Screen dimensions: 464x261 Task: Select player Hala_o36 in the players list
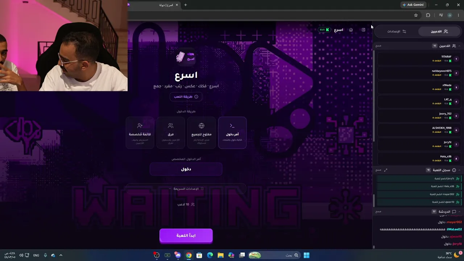tap(419, 158)
